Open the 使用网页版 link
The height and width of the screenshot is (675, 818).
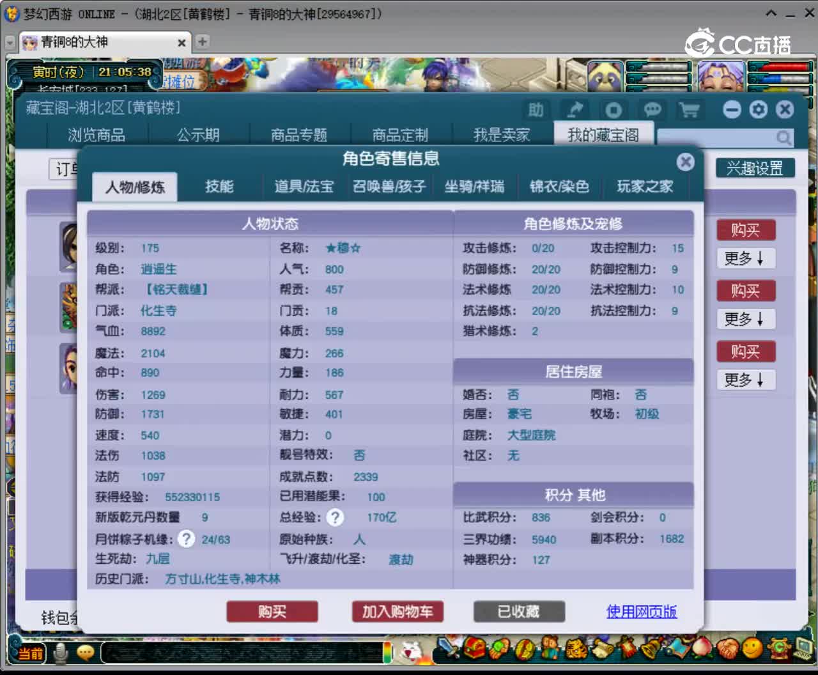pos(642,612)
